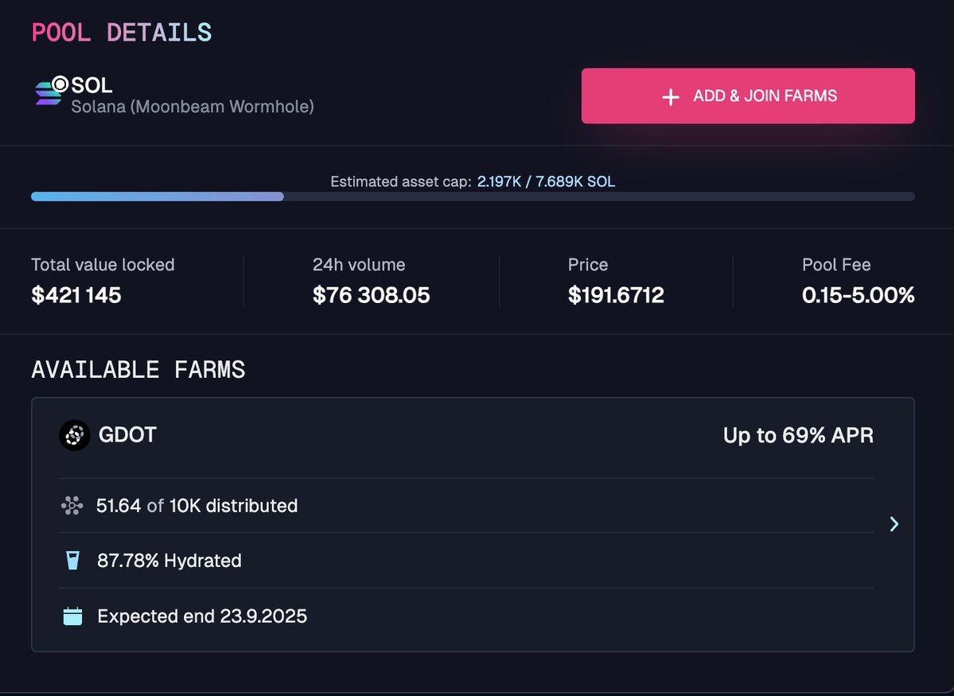Click the AVAILABLE FARMS heading
This screenshot has width=954, height=696.
[x=138, y=369]
